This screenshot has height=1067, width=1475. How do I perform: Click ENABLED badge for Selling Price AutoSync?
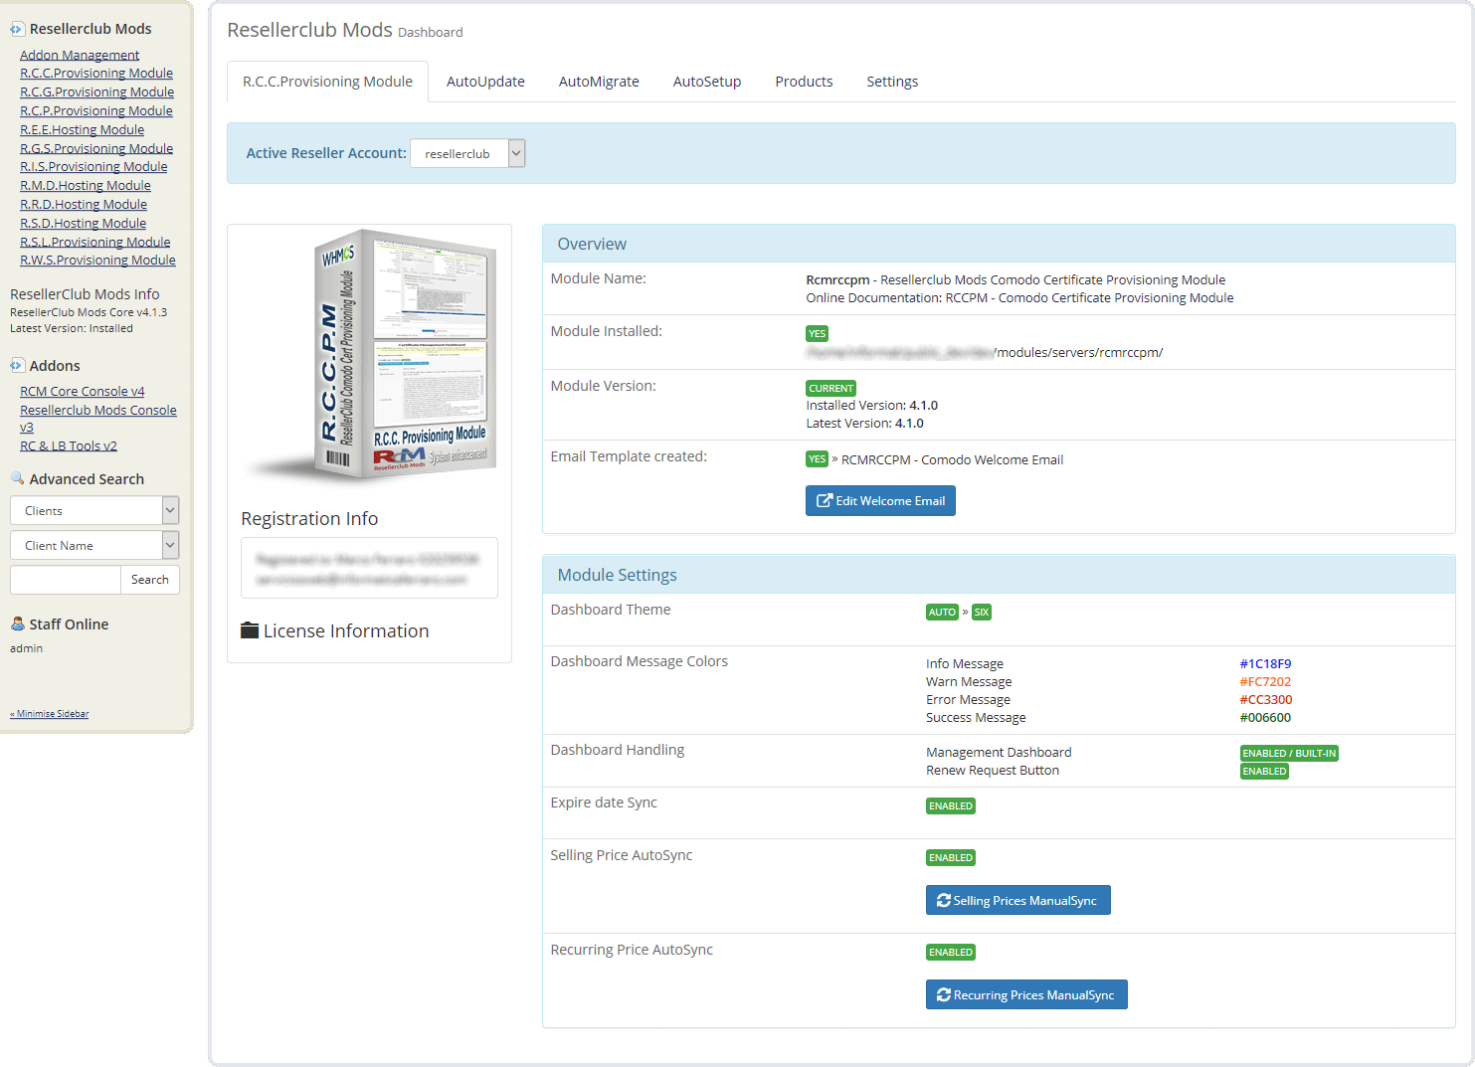tap(951, 858)
